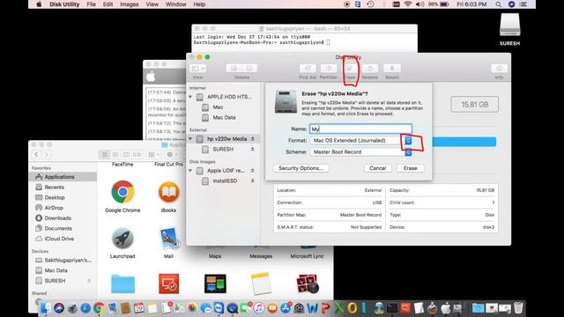The image size is (564, 317).
Task: Click Cancel in erase dialog
Action: 378,168
